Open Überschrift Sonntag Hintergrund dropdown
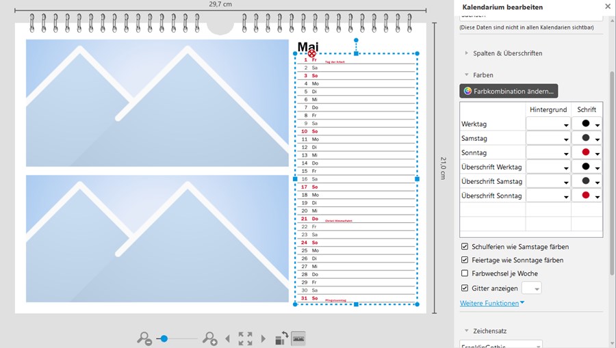 (548, 196)
